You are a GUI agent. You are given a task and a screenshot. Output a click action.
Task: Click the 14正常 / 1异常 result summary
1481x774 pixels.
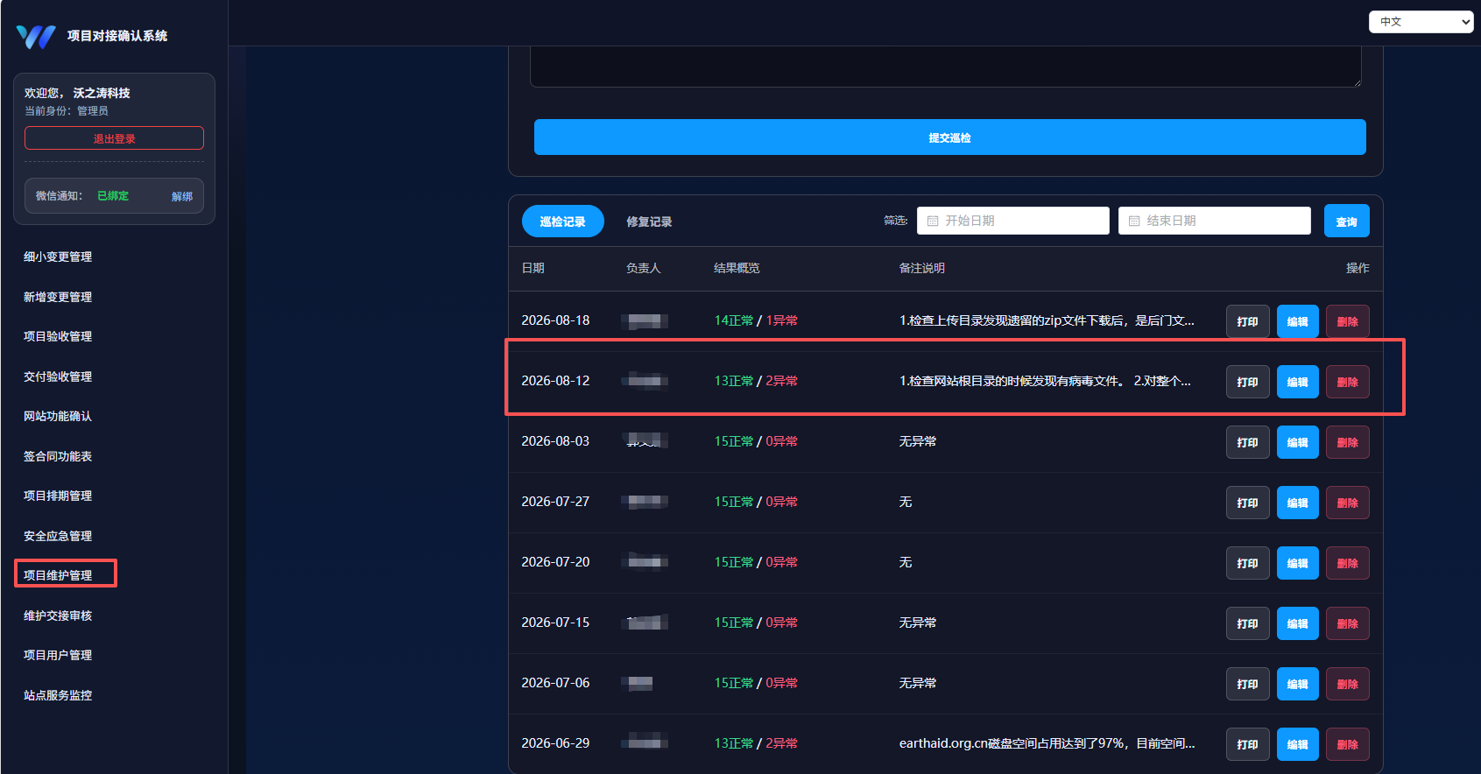coord(756,320)
